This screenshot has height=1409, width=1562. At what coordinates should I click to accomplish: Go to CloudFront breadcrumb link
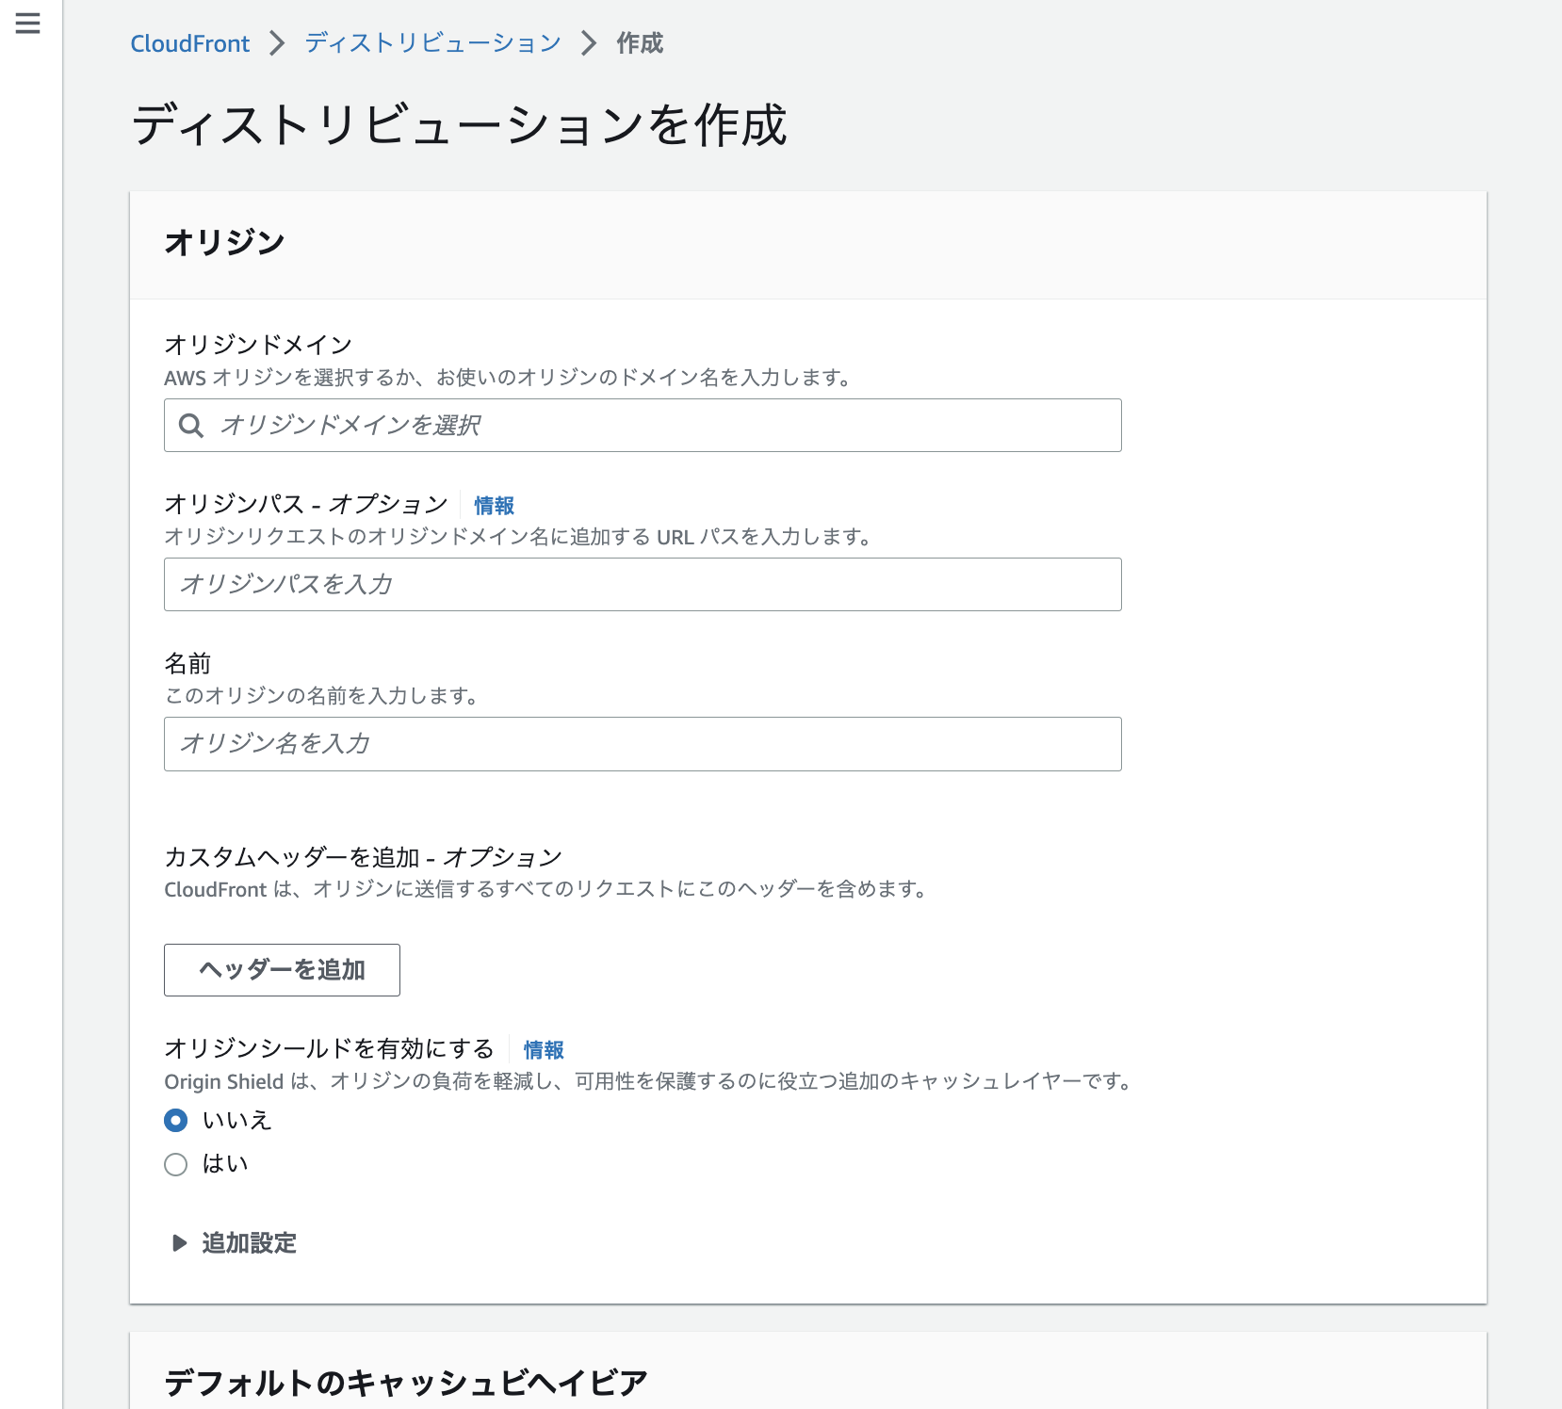[190, 43]
